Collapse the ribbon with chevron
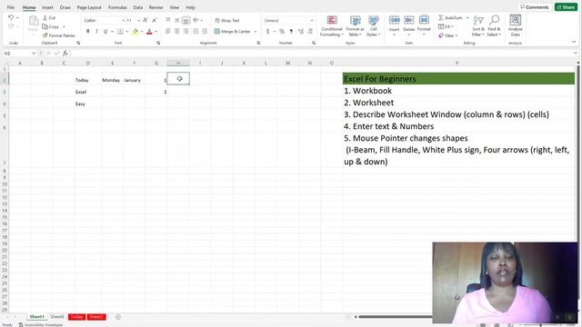Image resolution: width=582 pixels, height=327 pixels. (x=574, y=42)
